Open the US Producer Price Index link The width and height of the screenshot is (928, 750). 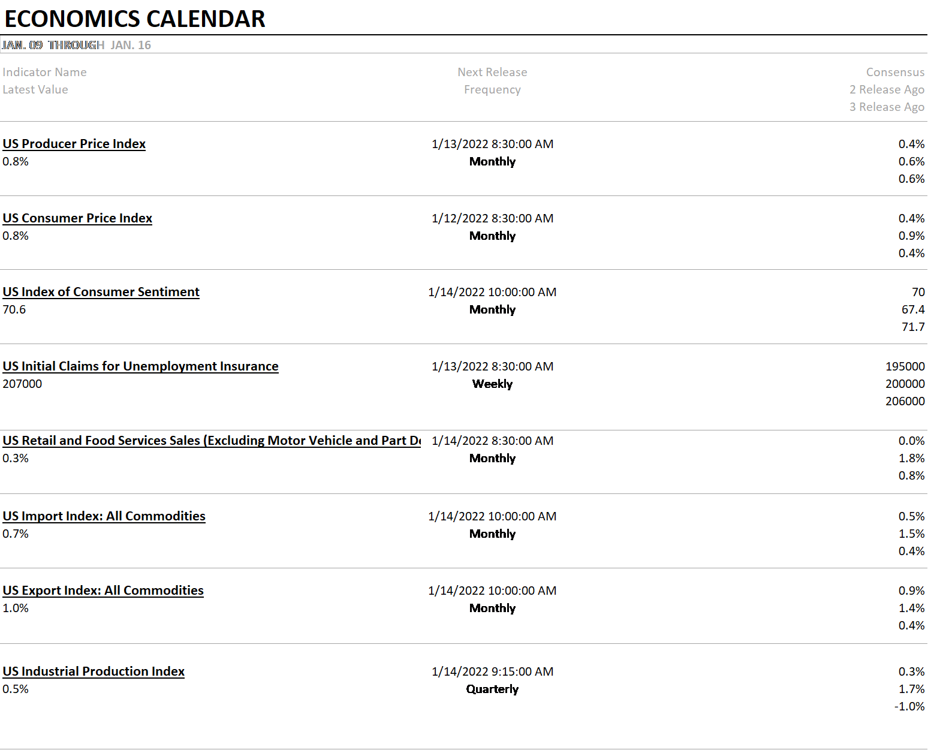pos(74,144)
